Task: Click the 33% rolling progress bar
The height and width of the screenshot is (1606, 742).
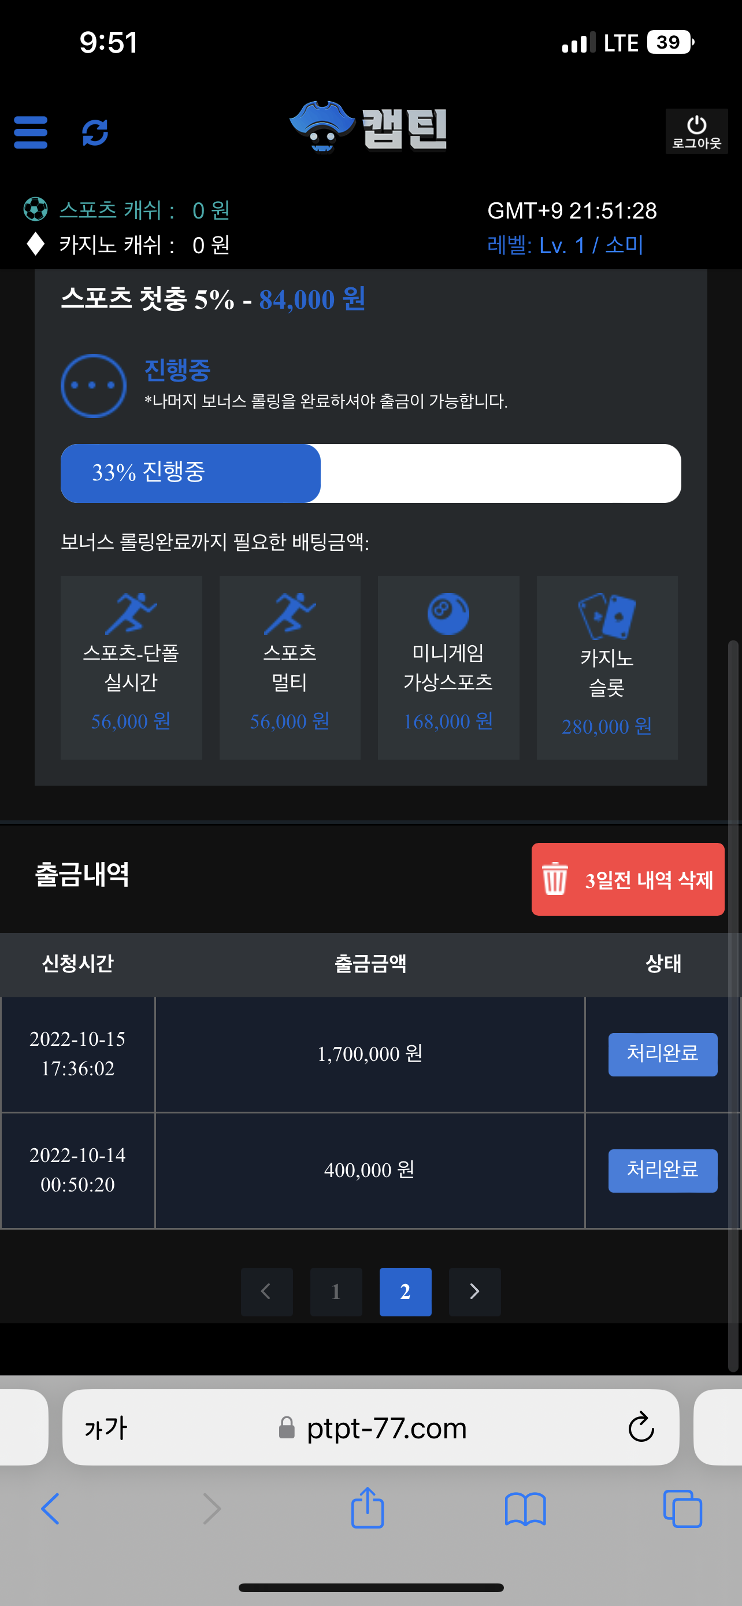Action: click(x=370, y=473)
